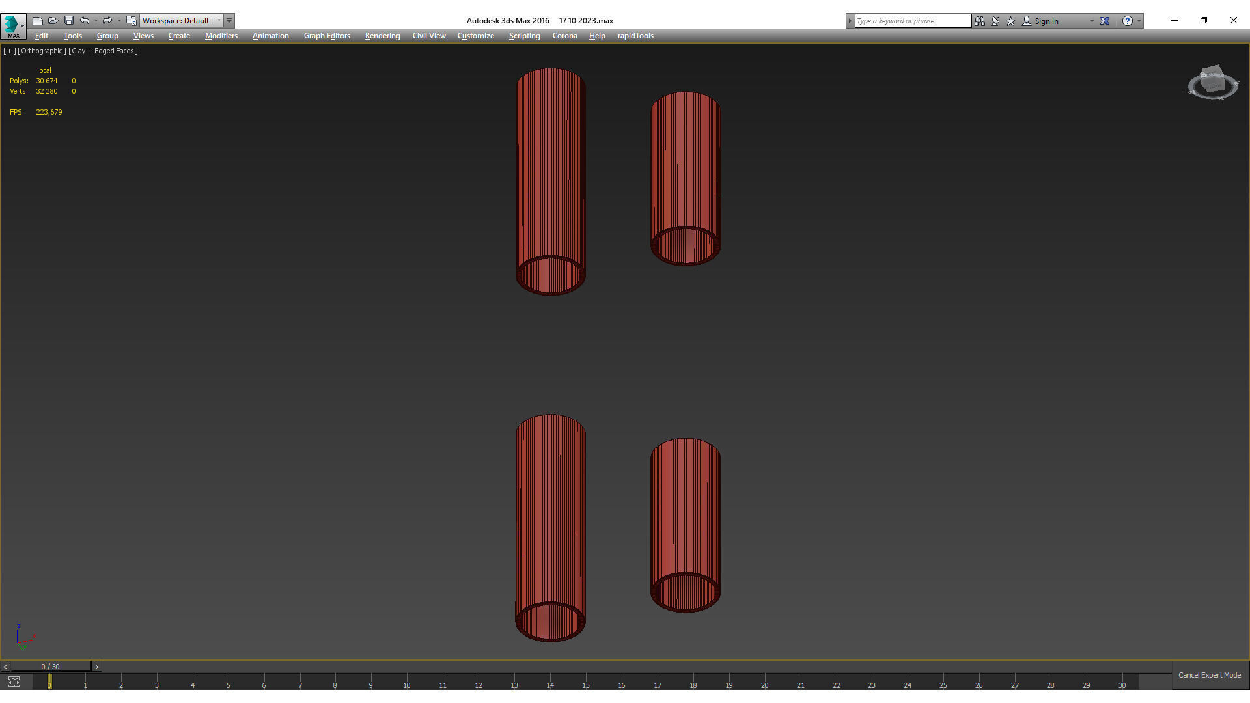Open the Group menu
The image size is (1250, 703).
[x=107, y=36]
